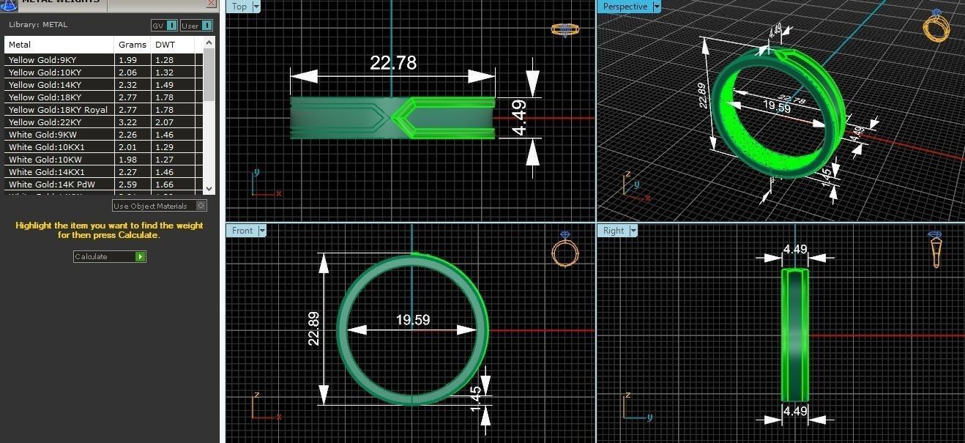Select the Yellow Gold:14KY row
Viewport: 965px width, 443px height.
(x=103, y=85)
